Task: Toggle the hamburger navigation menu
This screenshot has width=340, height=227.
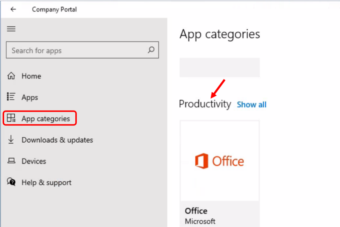Action: (11, 29)
